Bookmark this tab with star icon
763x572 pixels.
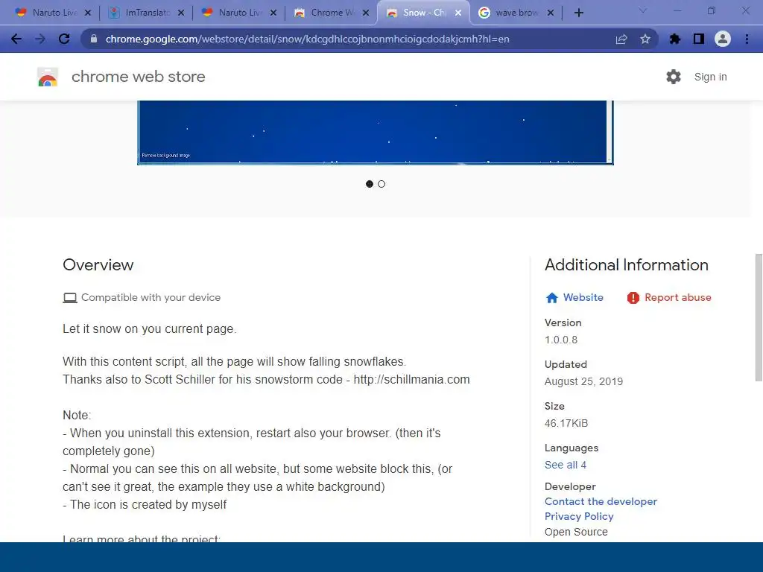pyautogui.click(x=645, y=39)
